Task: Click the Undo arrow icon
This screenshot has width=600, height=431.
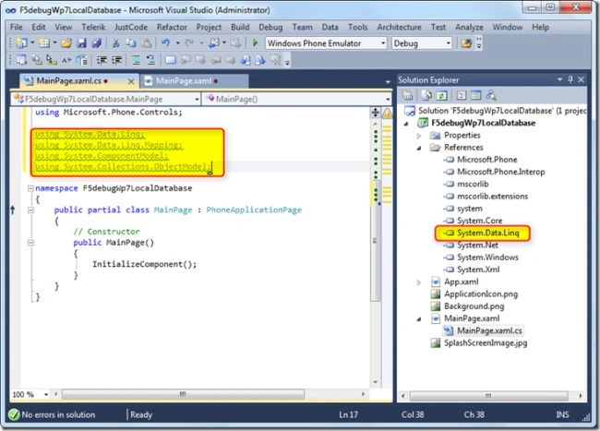Action: tap(165, 42)
